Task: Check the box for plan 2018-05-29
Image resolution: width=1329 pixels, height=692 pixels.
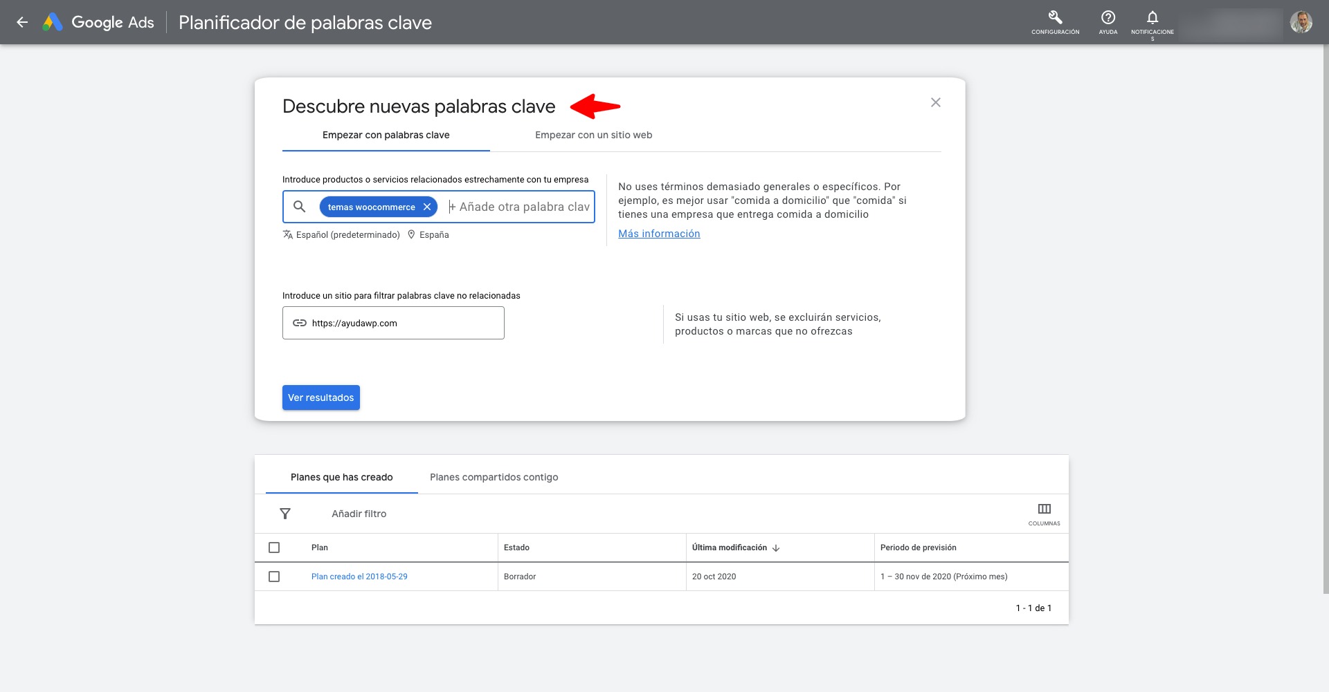Action: pyautogui.click(x=274, y=577)
